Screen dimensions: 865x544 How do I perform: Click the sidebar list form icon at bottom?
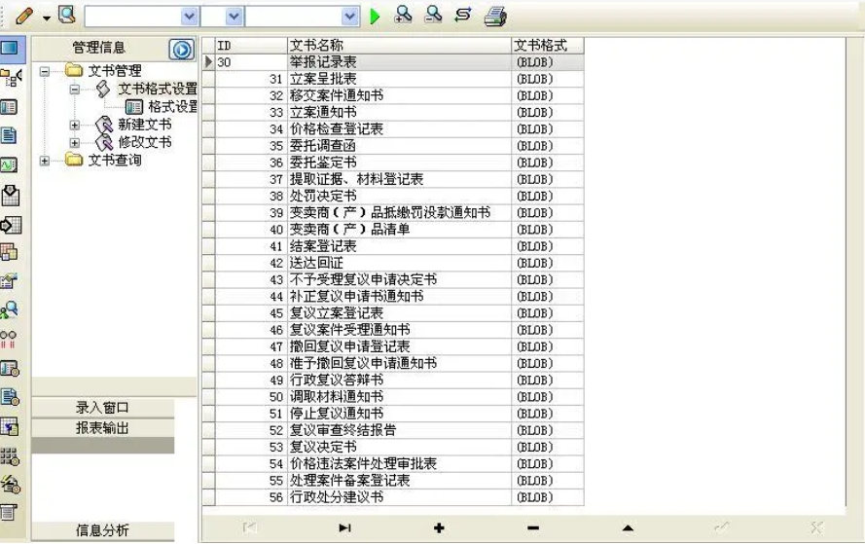(9, 512)
